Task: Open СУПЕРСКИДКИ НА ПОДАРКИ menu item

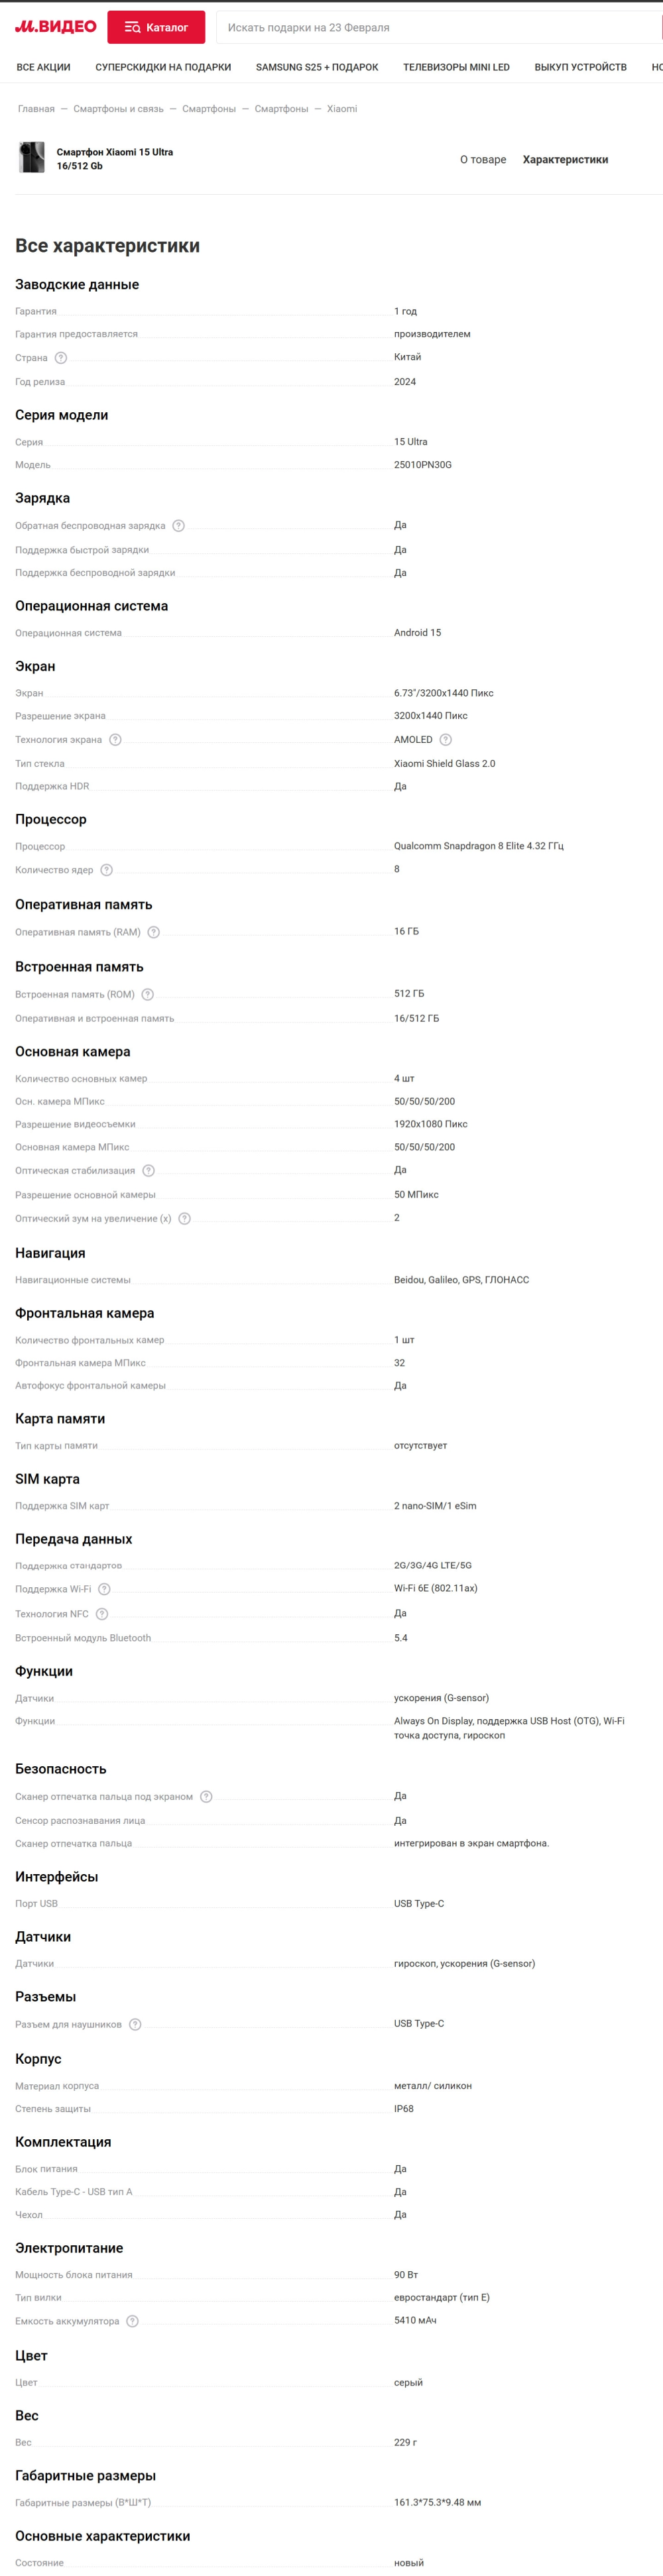Action: click(x=163, y=68)
